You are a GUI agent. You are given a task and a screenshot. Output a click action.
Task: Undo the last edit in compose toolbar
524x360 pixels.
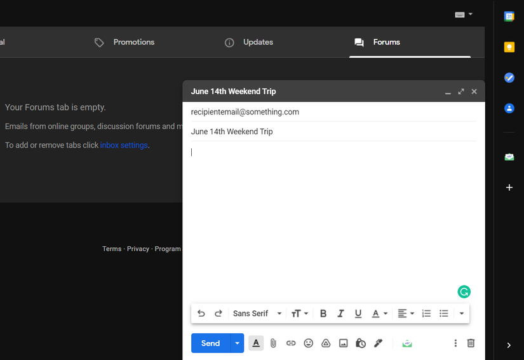(201, 314)
